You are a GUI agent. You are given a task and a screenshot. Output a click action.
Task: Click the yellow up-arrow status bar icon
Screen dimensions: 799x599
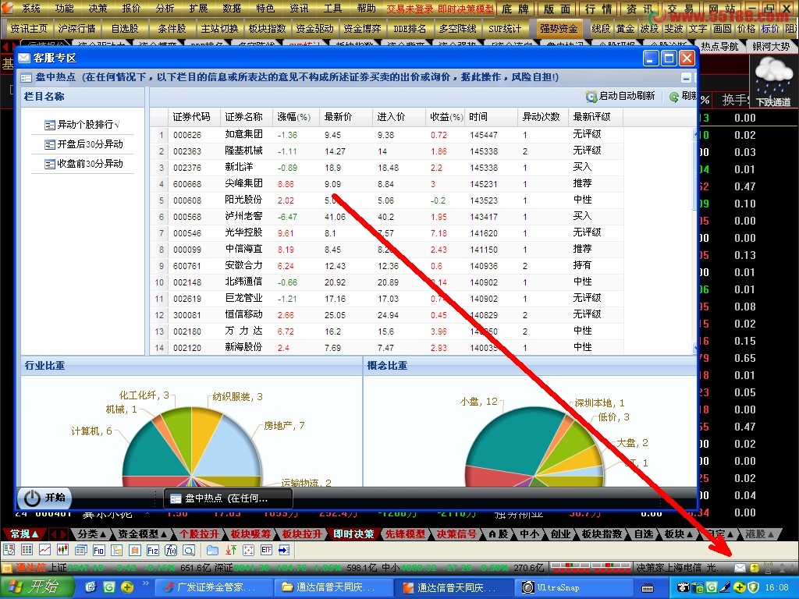coord(755,568)
